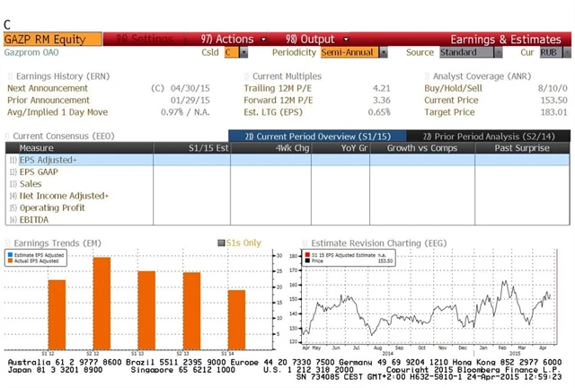Open the Periodicity Semi-Annual dropdown
This screenshot has width=575, height=388.
coord(384,53)
